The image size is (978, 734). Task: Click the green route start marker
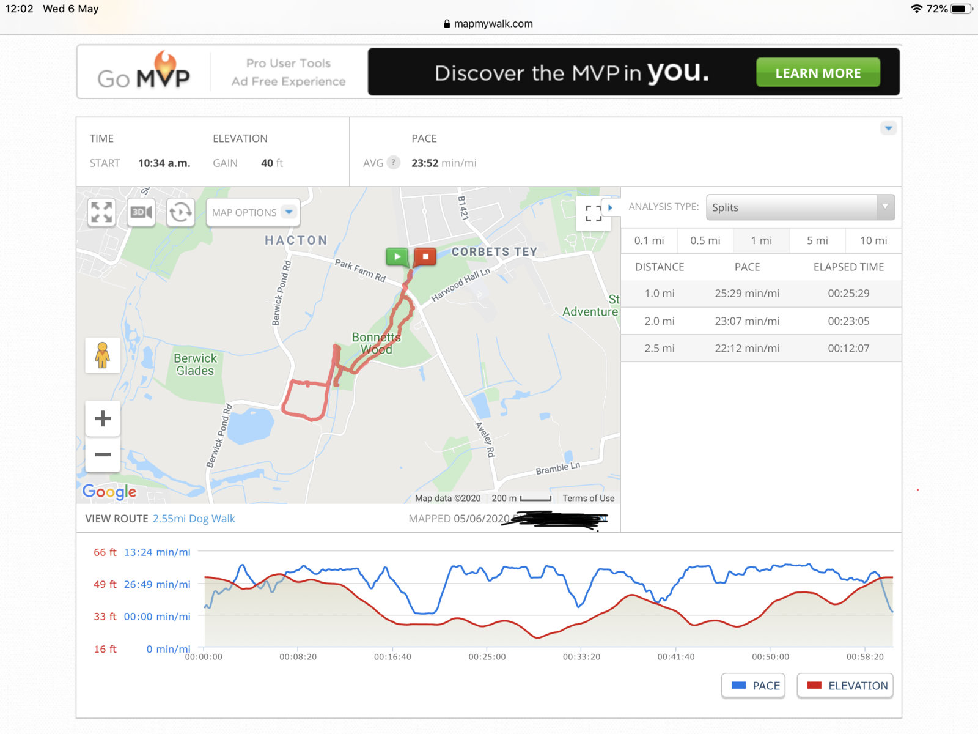click(x=397, y=256)
